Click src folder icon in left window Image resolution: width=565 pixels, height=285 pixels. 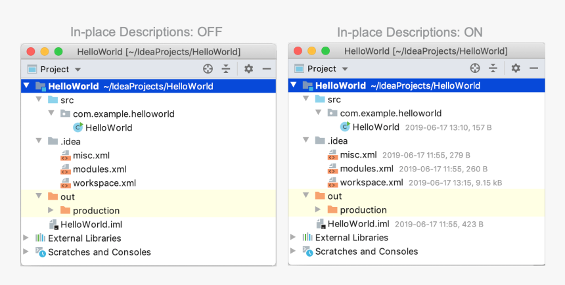point(53,100)
